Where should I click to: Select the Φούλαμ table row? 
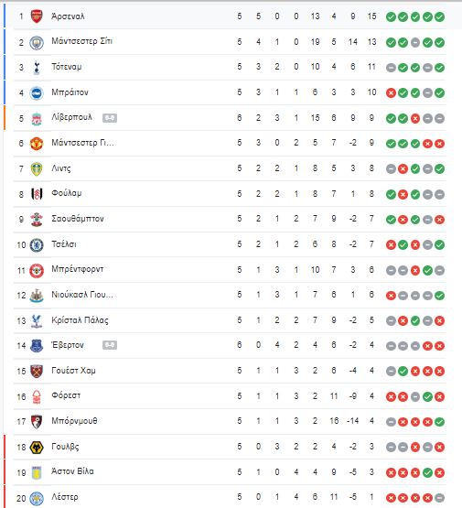coord(230,194)
